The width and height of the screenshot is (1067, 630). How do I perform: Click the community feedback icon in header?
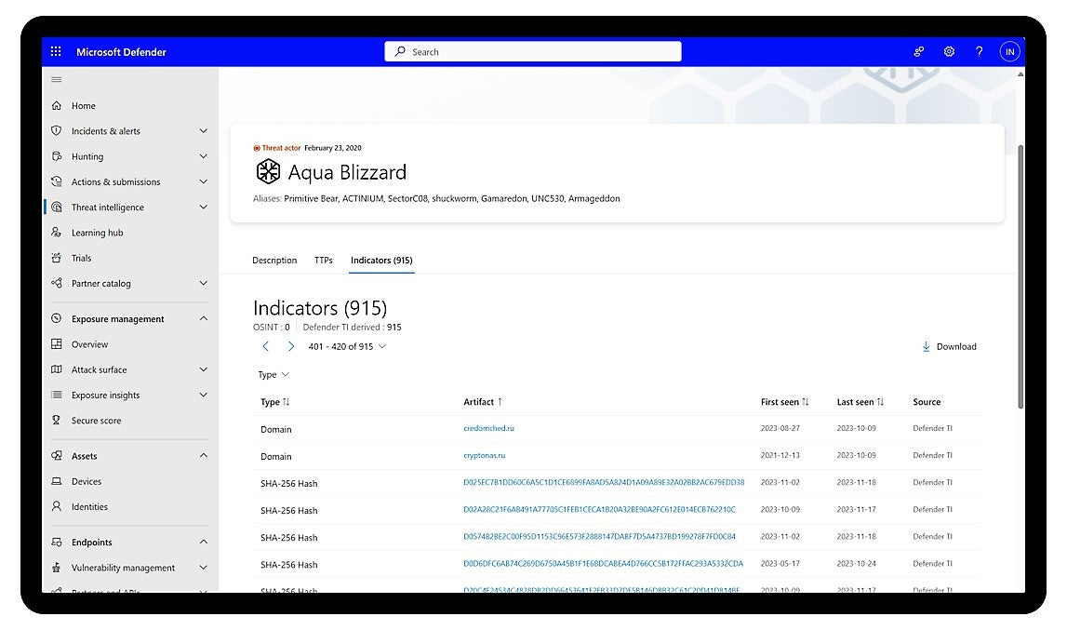[919, 52]
